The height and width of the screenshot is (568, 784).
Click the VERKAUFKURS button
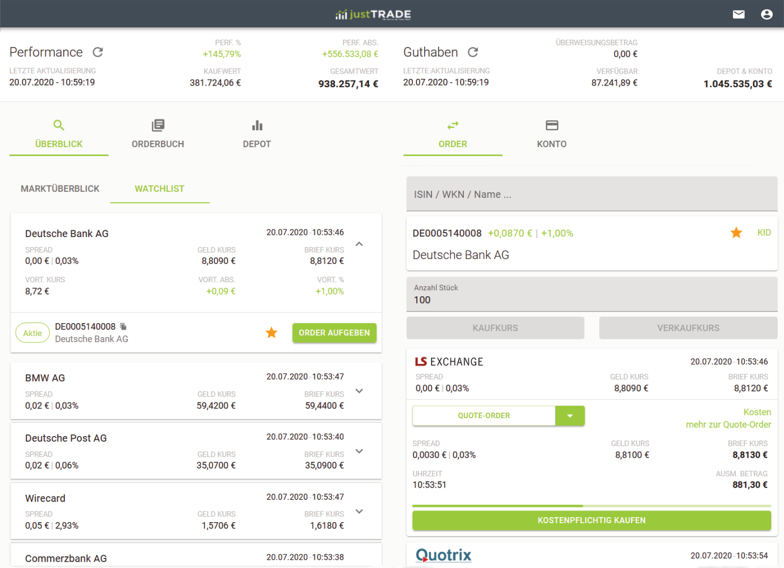pyautogui.click(x=688, y=328)
